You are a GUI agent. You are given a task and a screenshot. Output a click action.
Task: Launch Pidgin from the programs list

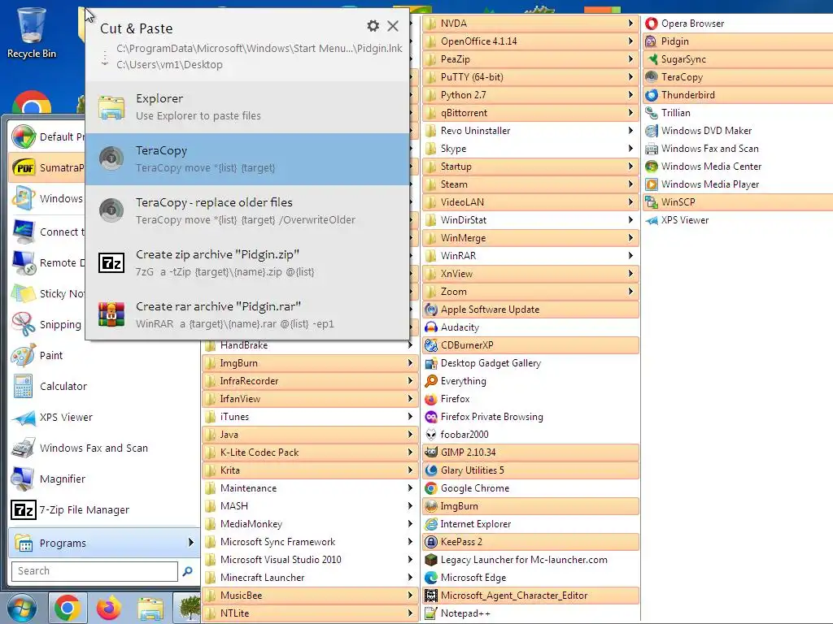pyautogui.click(x=738, y=41)
